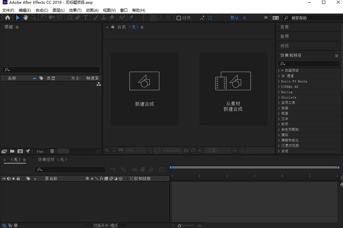Click the Home icon in the toolbar

coord(8,18)
